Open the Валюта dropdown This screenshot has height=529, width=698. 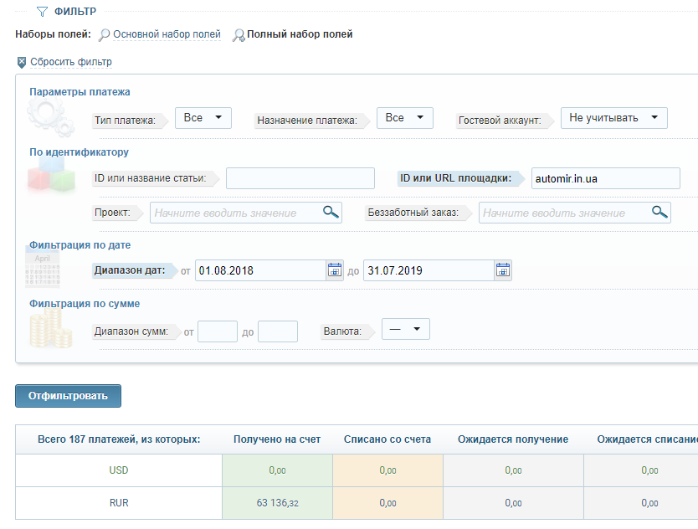(406, 329)
